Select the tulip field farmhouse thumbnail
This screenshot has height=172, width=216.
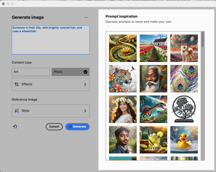tap(153, 48)
